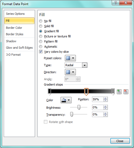Viewport: 134px width, 148px height.
Task: Open the Border Color section
Action: click(x=14, y=28)
